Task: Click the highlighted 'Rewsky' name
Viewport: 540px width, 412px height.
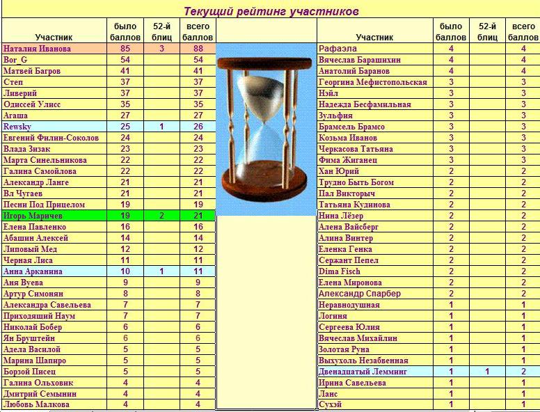Action: (54, 127)
